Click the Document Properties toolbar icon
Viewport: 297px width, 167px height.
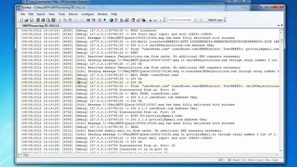[53, 20]
